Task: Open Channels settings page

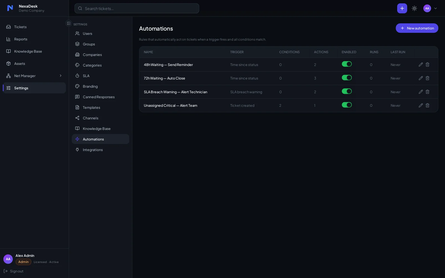Action: pos(100,118)
